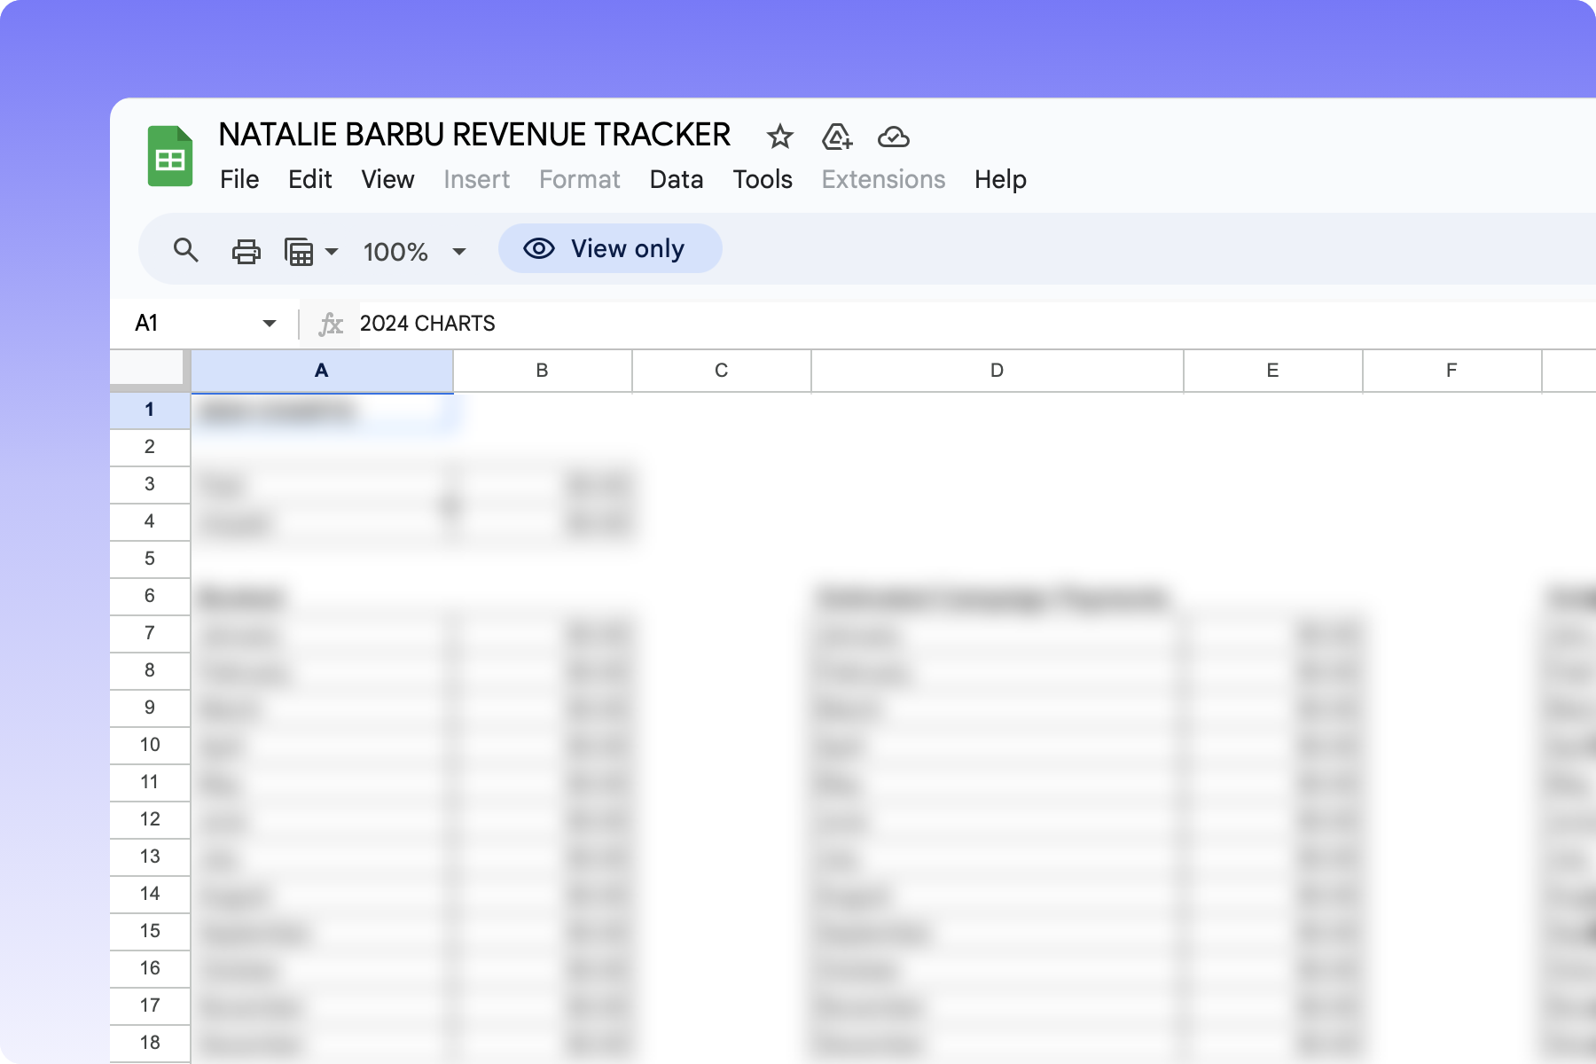The height and width of the screenshot is (1064, 1596).
Task: Click the fx function icon
Action: [329, 323]
